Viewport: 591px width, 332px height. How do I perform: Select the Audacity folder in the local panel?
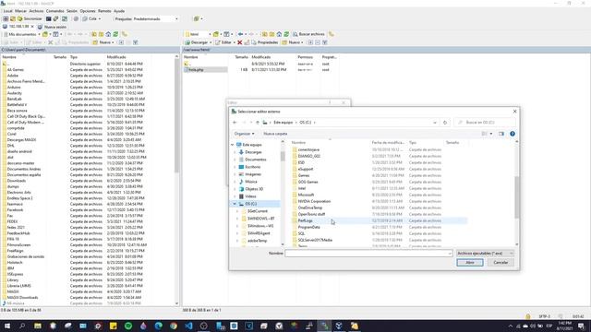pos(15,93)
